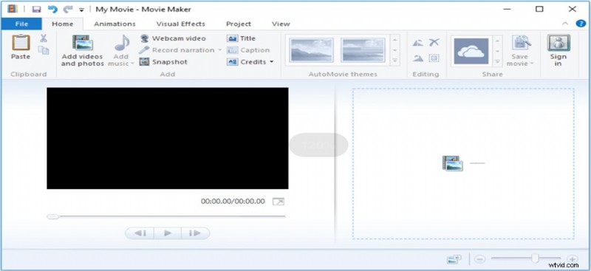Open the Project tab

tap(238, 24)
